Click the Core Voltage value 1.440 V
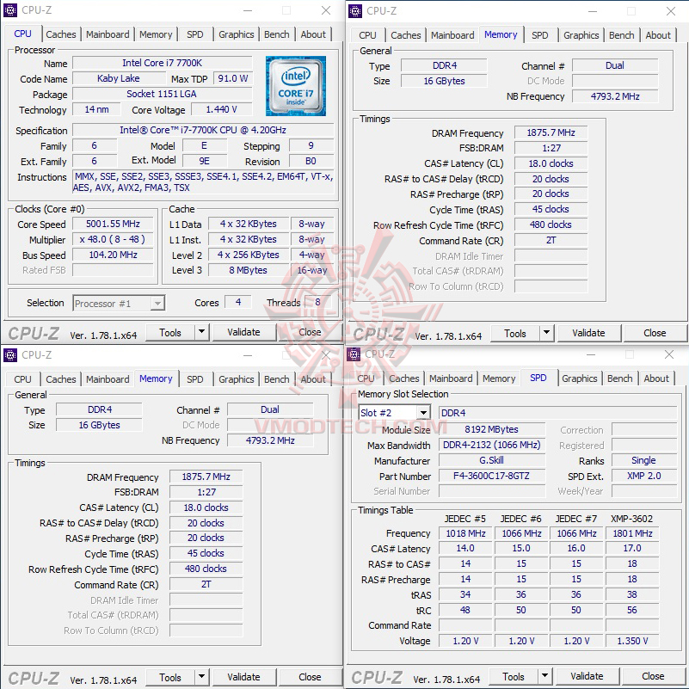 point(221,109)
